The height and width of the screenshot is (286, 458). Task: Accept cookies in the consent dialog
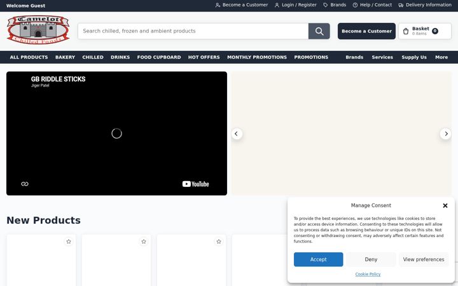[319, 259]
